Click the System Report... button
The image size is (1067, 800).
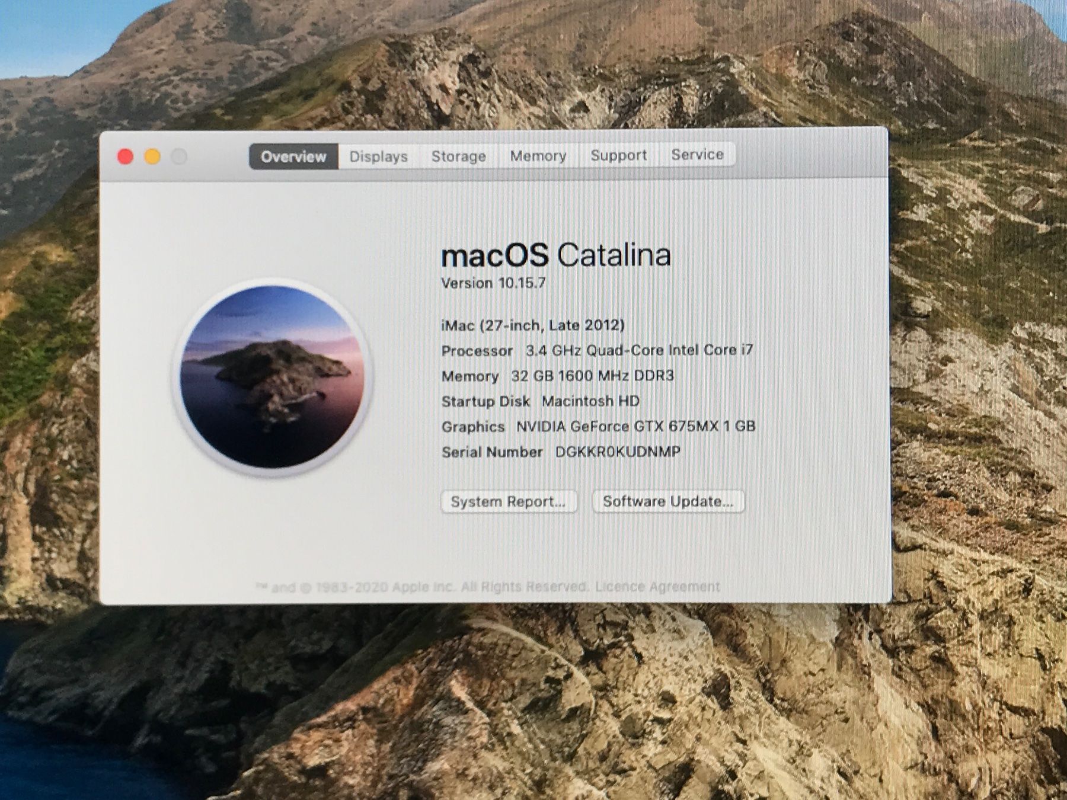(509, 501)
